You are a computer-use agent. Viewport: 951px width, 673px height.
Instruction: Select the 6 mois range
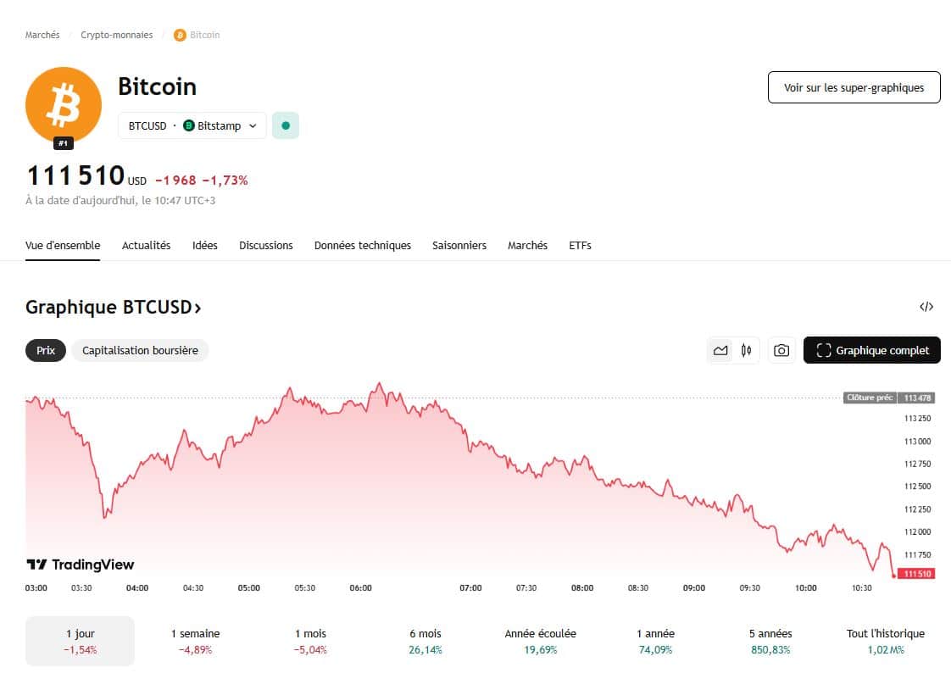coord(425,641)
